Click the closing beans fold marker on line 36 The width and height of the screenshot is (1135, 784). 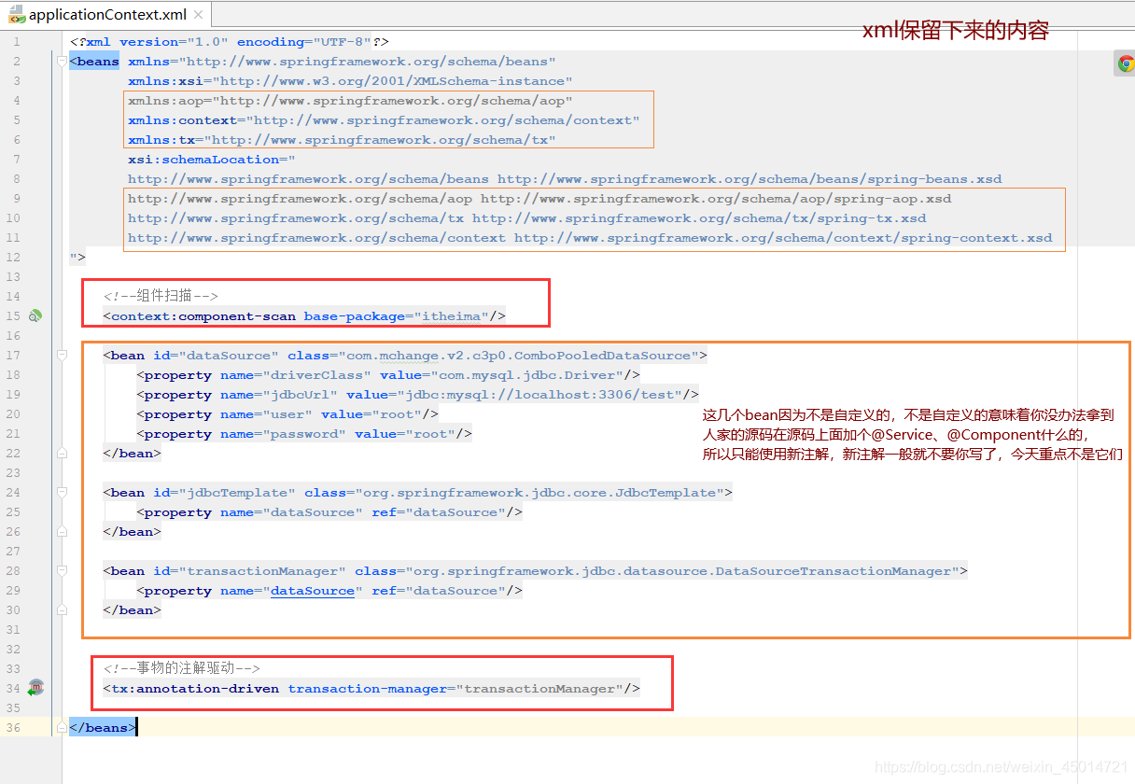tap(62, 728)
